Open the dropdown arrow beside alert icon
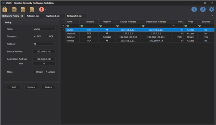Screen dimensions: 216x125 click(46, 9)
